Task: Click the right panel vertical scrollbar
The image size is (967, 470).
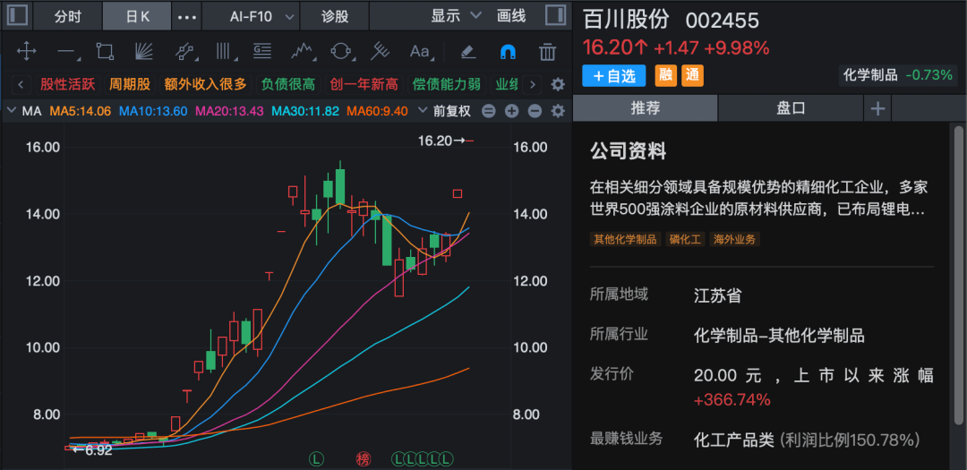Action: 959,224
